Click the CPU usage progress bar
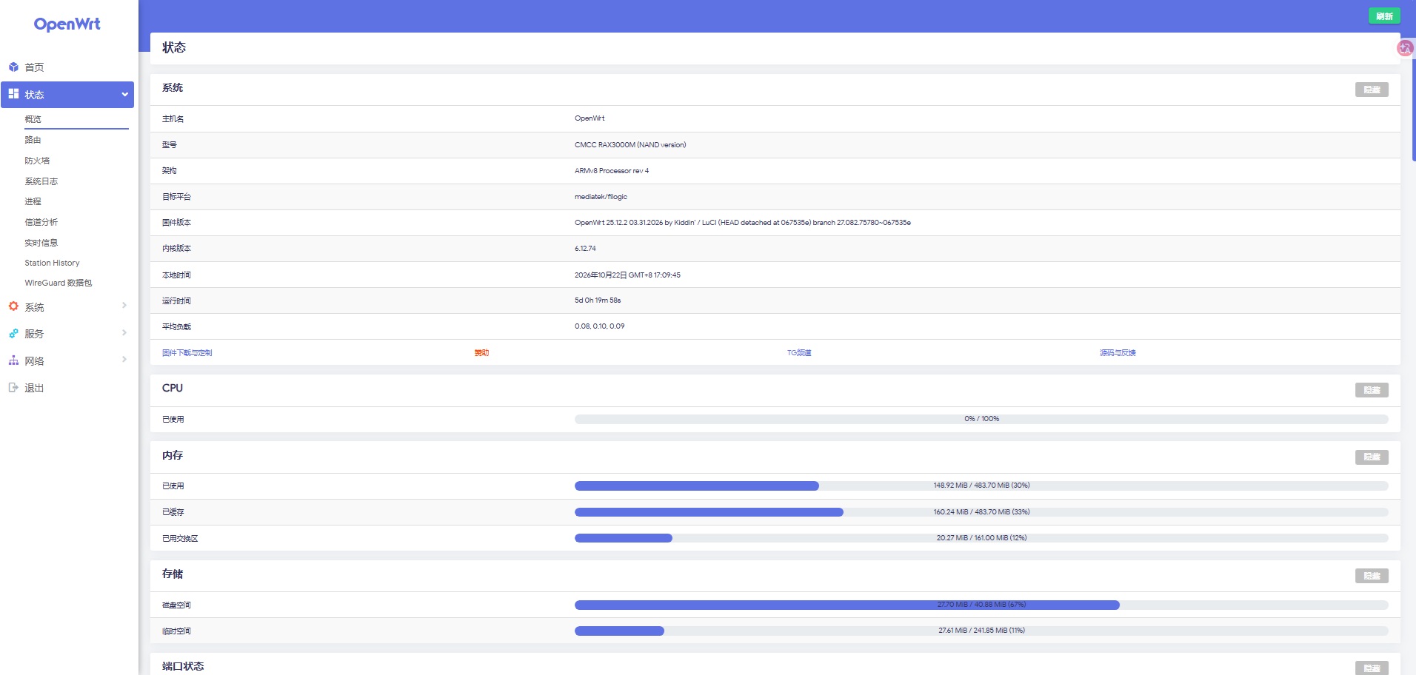The width and height of the screenshot is (1416, 675). pyautogui.click(x=981, y=419)
